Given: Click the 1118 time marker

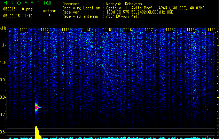Looking at the screenshot, I should (x=170, y=30).
